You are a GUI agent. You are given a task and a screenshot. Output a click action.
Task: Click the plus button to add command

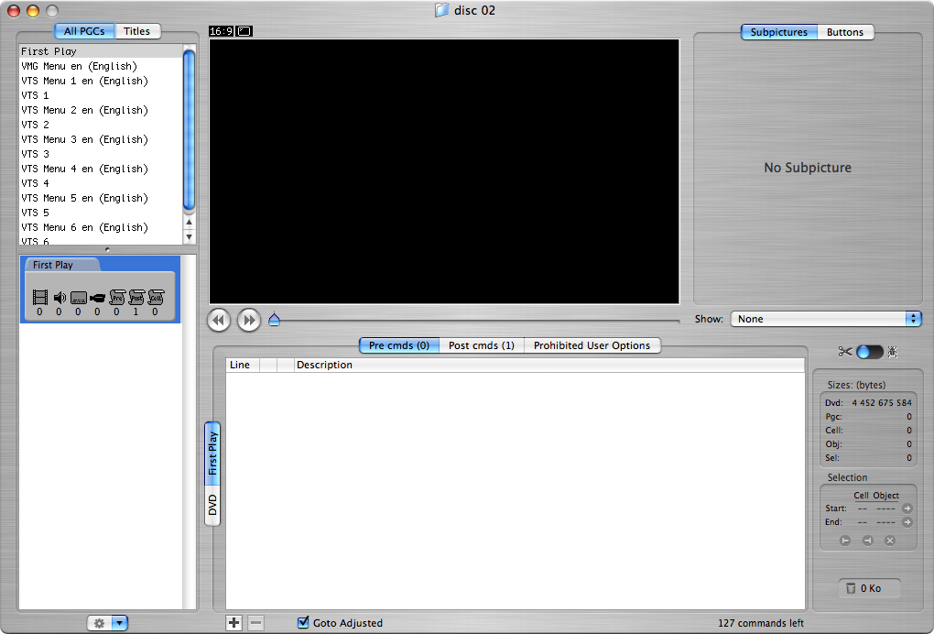coord(234,623)
